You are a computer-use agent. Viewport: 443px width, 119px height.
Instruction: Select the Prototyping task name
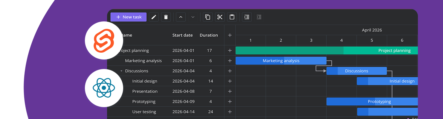click(x=144, y=101)
